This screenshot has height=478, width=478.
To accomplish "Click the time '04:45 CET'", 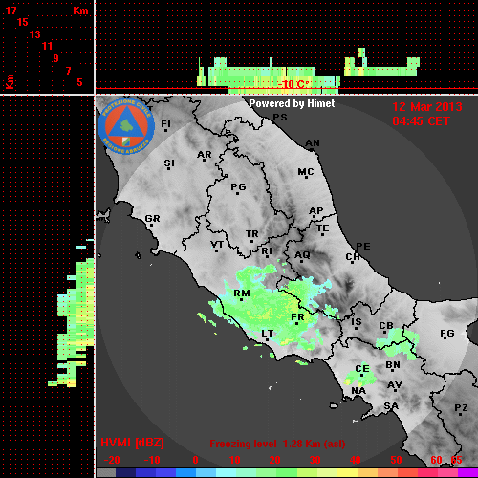I will tap(421, 121).
